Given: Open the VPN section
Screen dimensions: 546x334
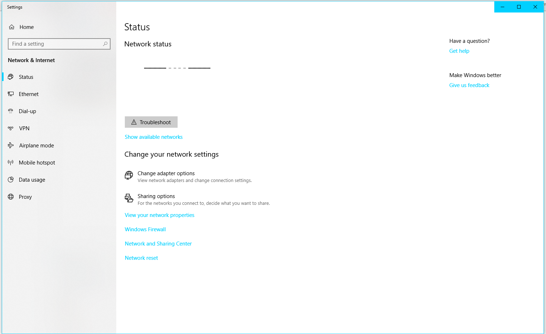Looking at the screenshot, I should [59, 128].
